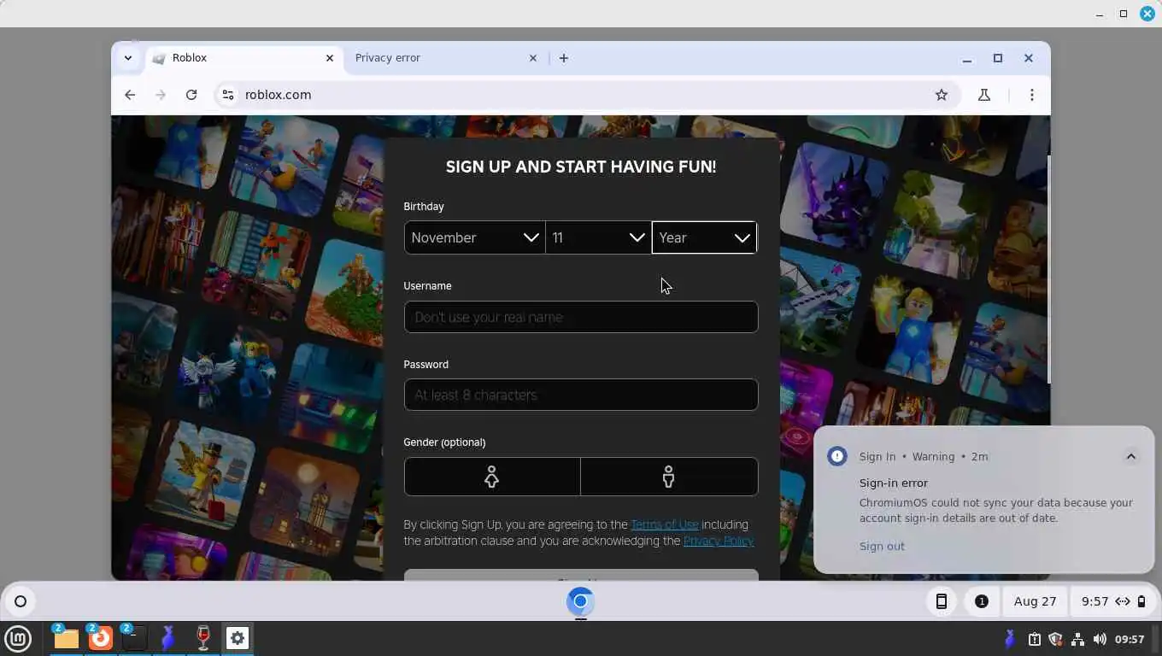Open Chrome Labs flask icon
1162x656 pixels.
pos(984,95)
